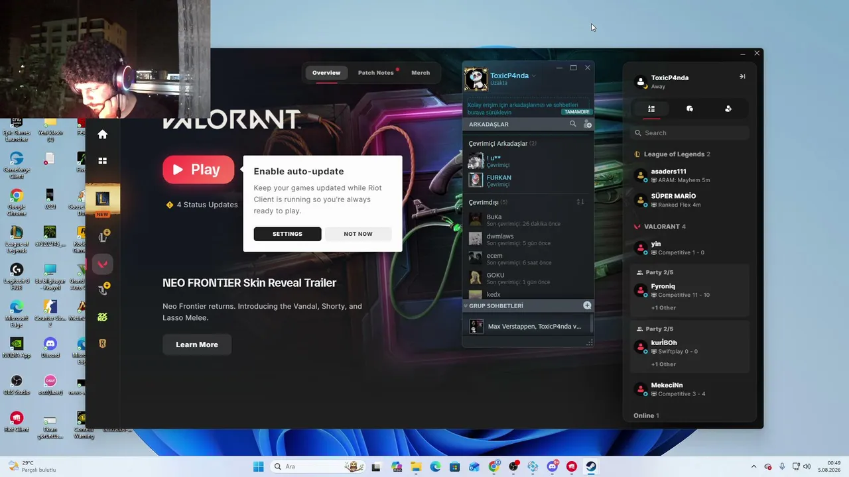Switch to the Overview tab
This screenshot has height=477, width=849.
[326, 73]
